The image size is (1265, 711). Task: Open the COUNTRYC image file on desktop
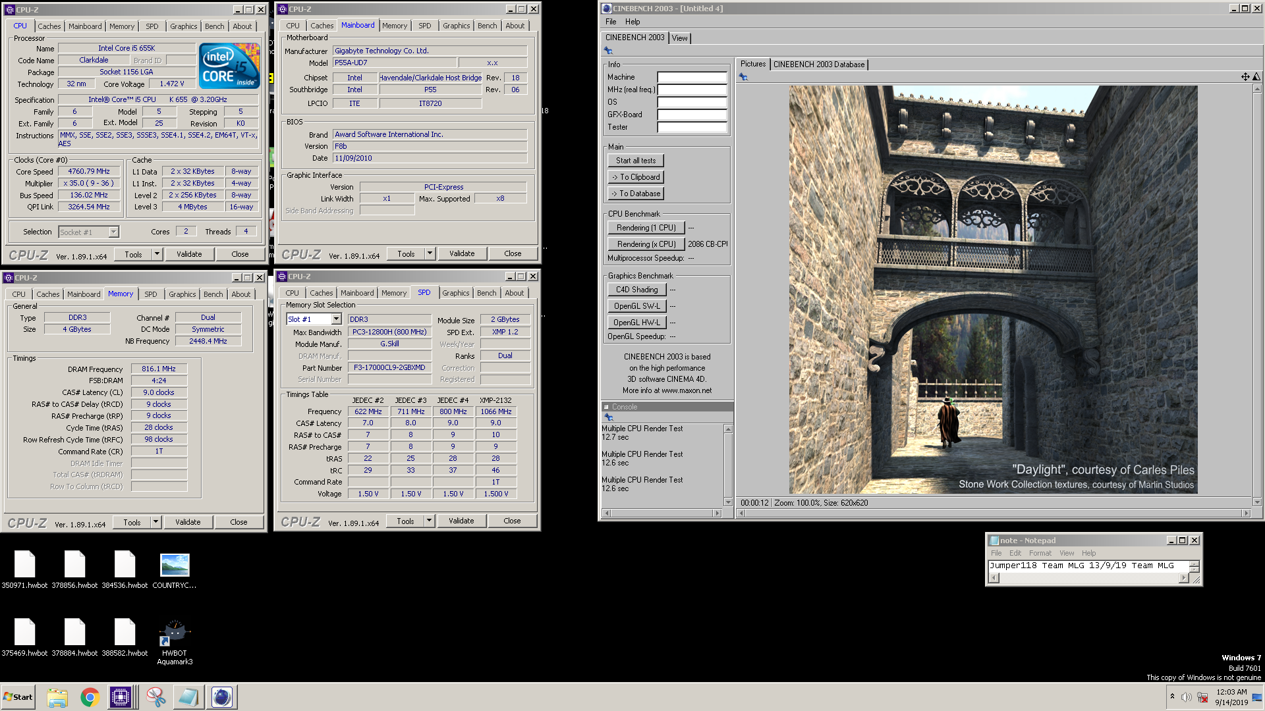(x=175, y=569)
